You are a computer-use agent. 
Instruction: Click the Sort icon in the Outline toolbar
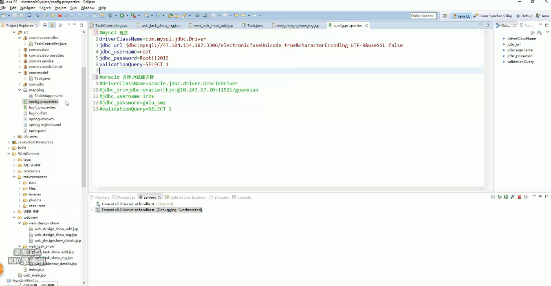pyautogui.click(x=539, y=32)
